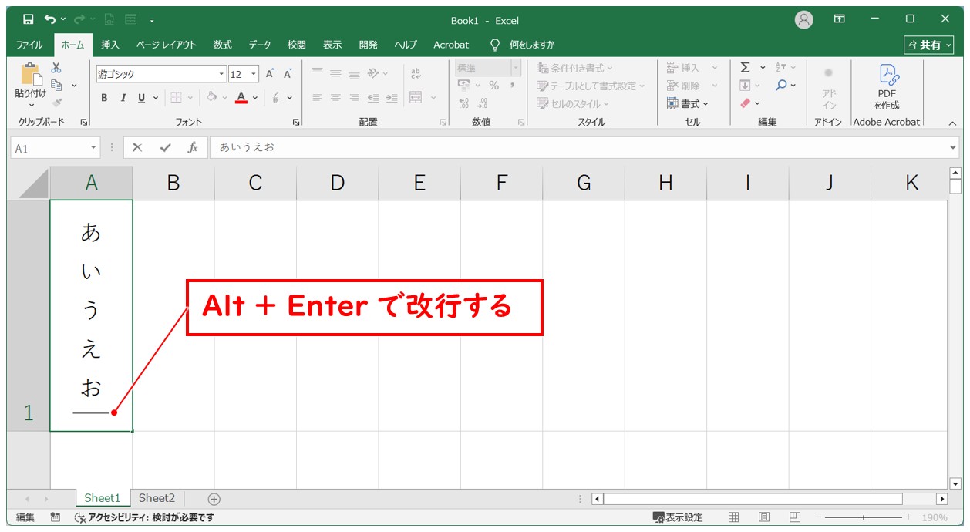
Task: Click the Cut scissors icon
Action: coord(56,68)
